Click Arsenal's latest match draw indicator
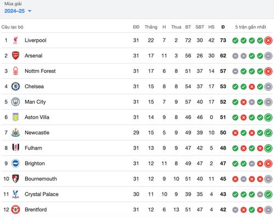 (x=269, y=56)
